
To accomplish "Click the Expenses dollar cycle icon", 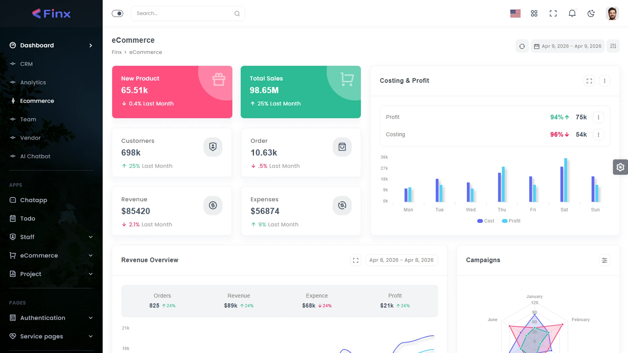I will point(342,205).
